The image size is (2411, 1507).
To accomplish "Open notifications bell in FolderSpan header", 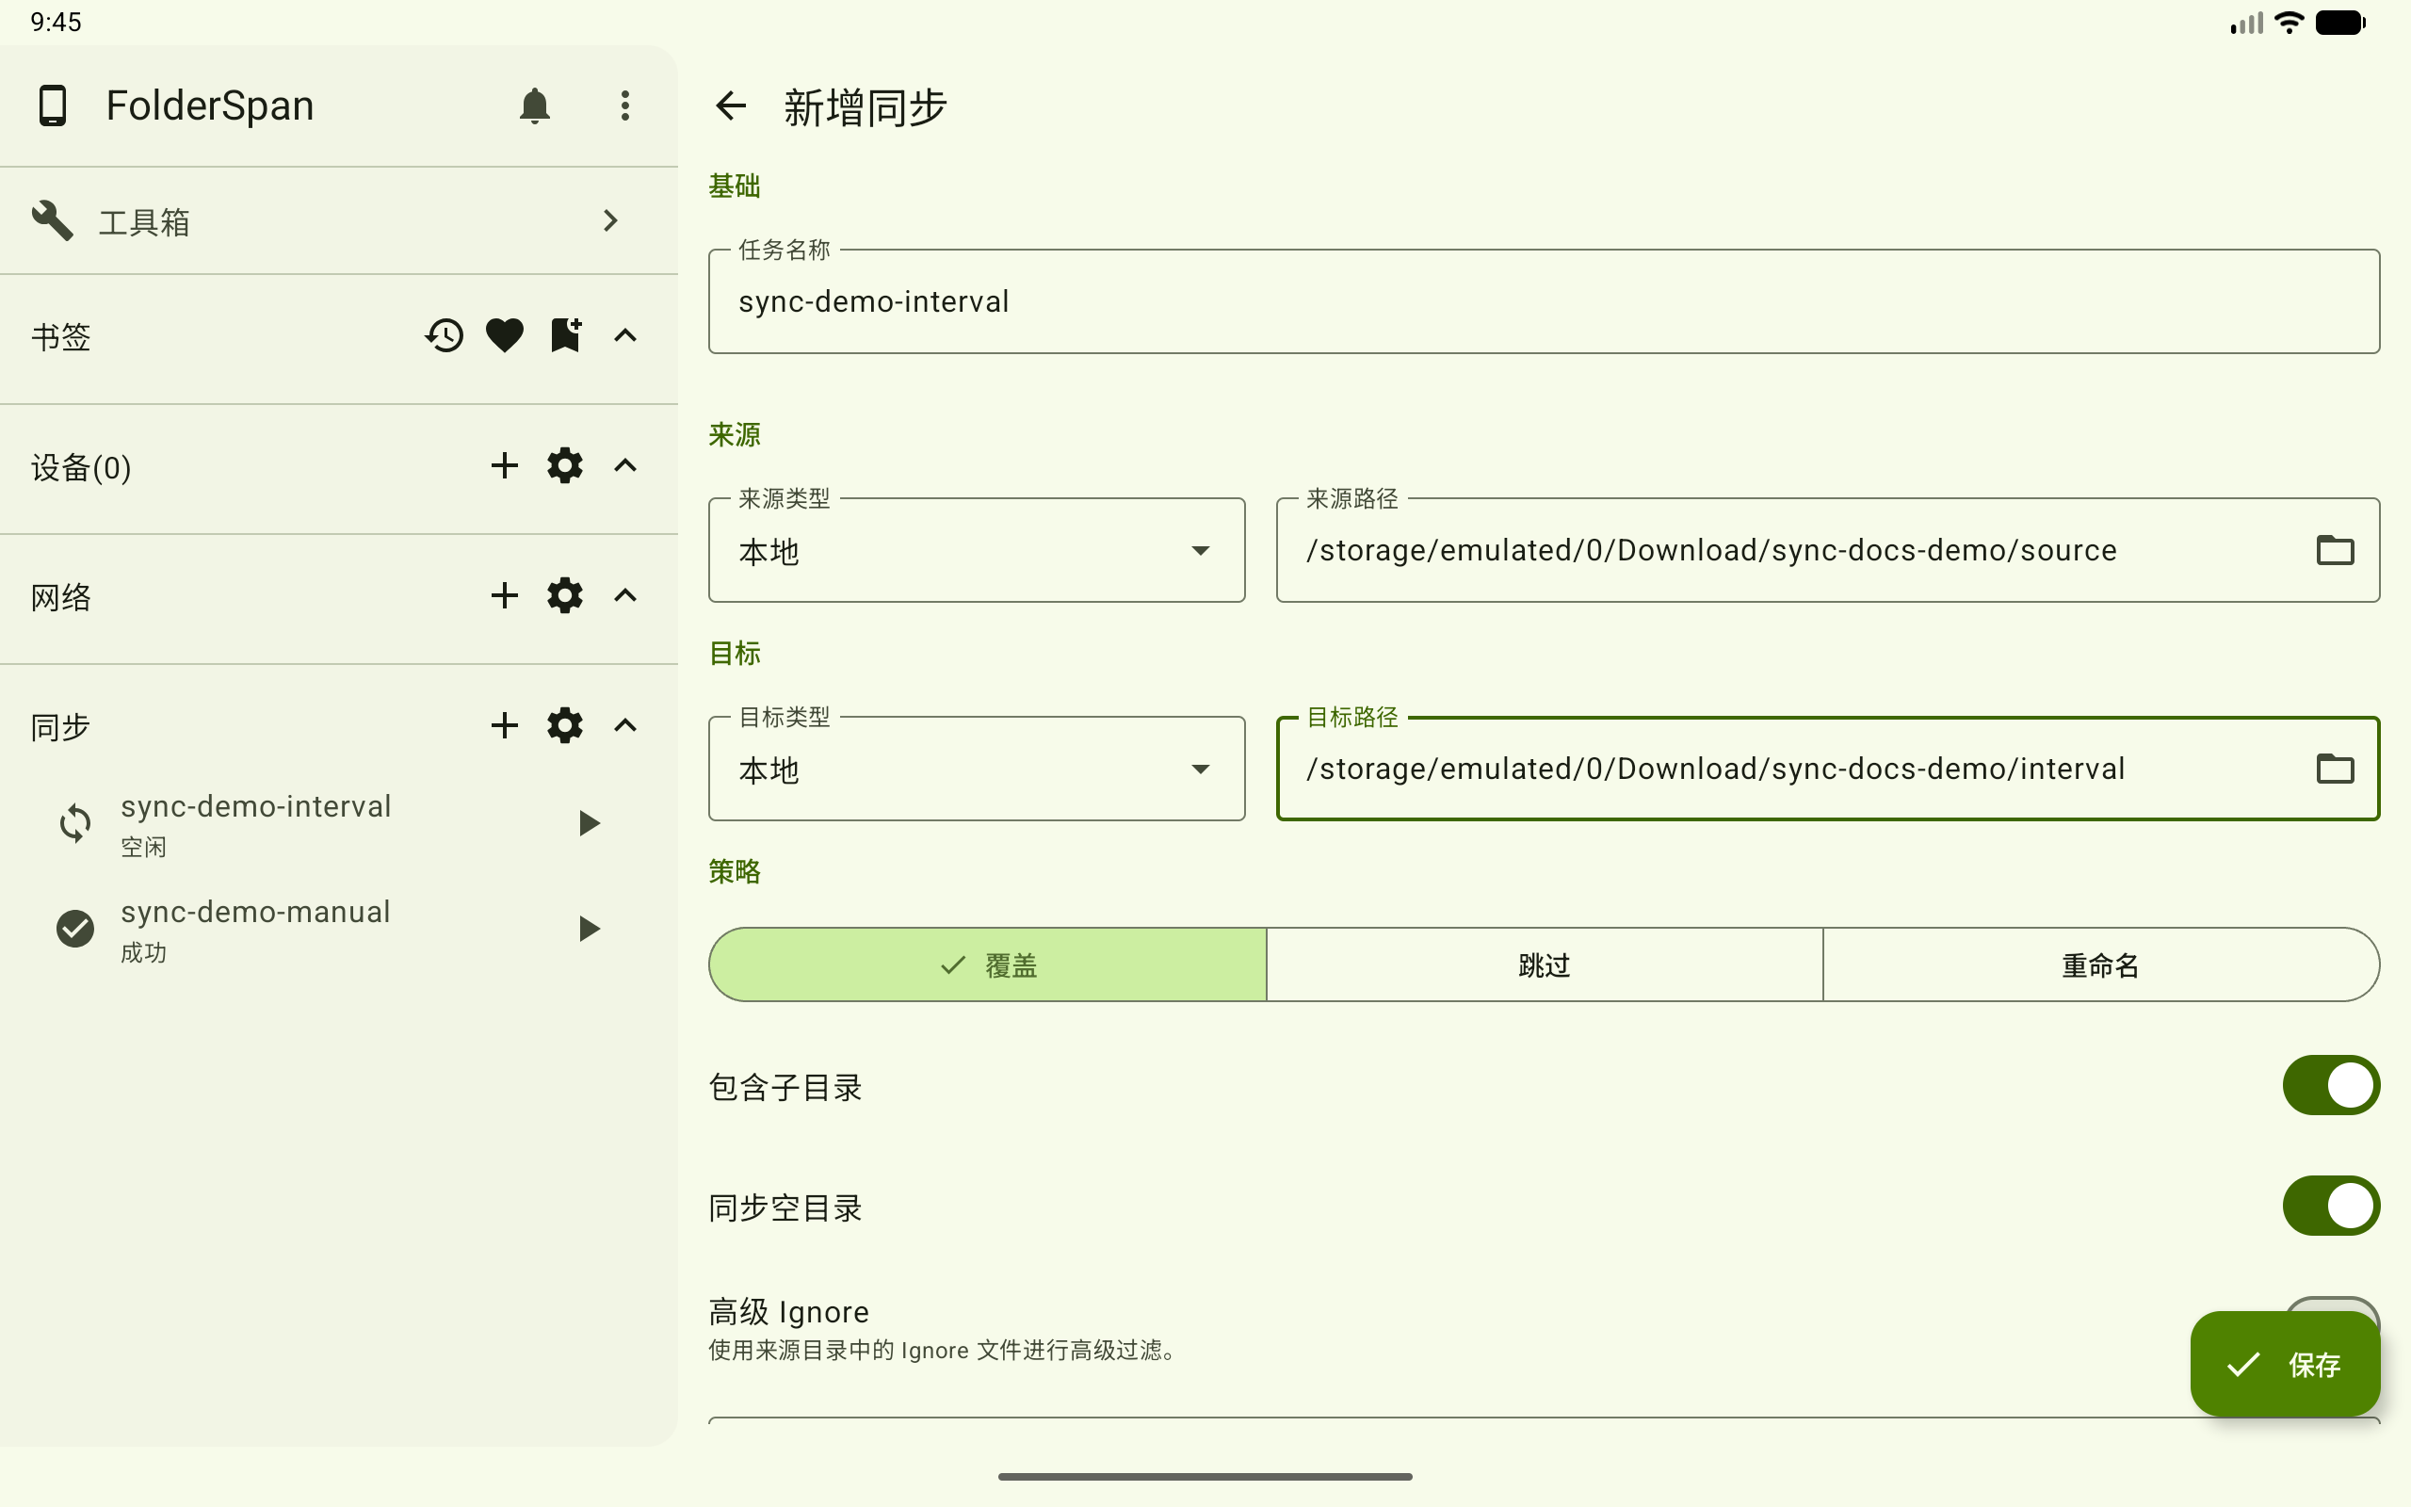I will coord(535,105).
